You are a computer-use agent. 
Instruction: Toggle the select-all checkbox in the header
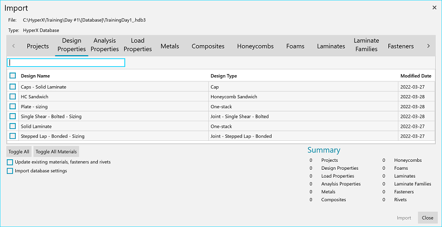coord(13,76)
